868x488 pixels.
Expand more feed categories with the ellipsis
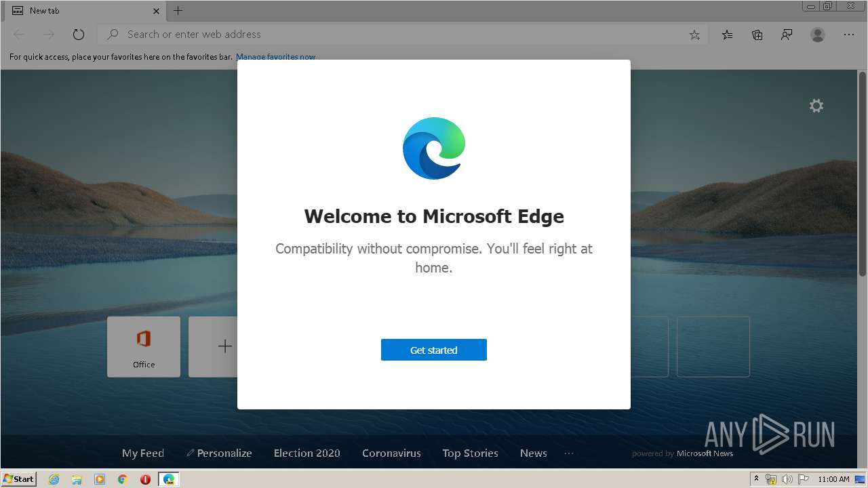click(569, 453)
